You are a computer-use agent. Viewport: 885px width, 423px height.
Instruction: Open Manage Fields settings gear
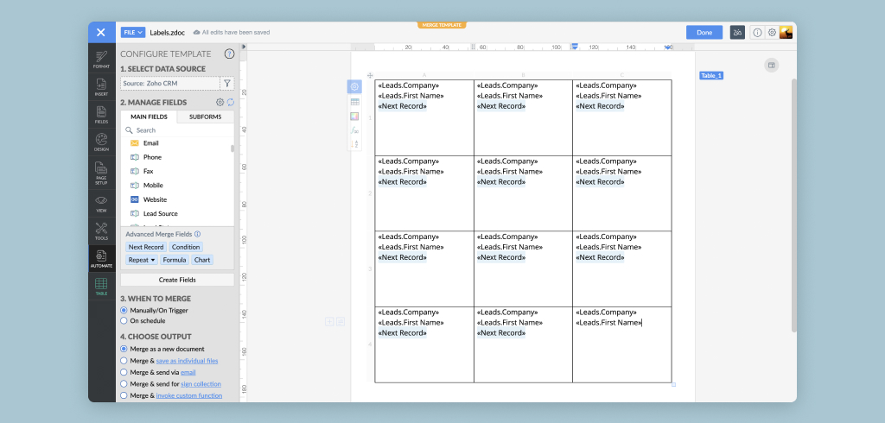[x=220, y=102]
